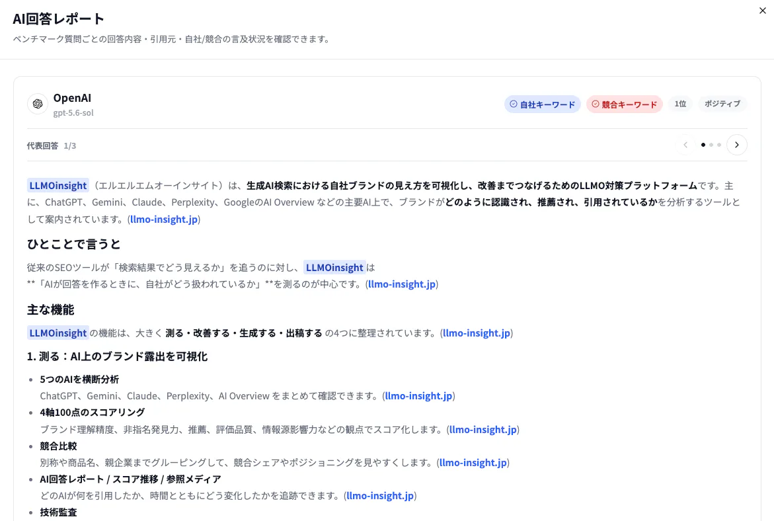The height and width of the screenshot is (521, 774).
Task: Click the ポジティブ sentiment badge
Action: click(x=722, y=104)
